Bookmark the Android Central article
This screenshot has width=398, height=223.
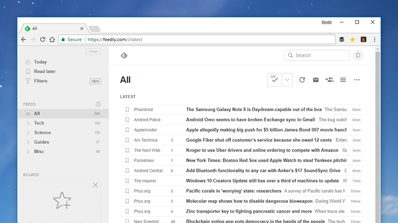pyautogui.click(x=127, y=170)
